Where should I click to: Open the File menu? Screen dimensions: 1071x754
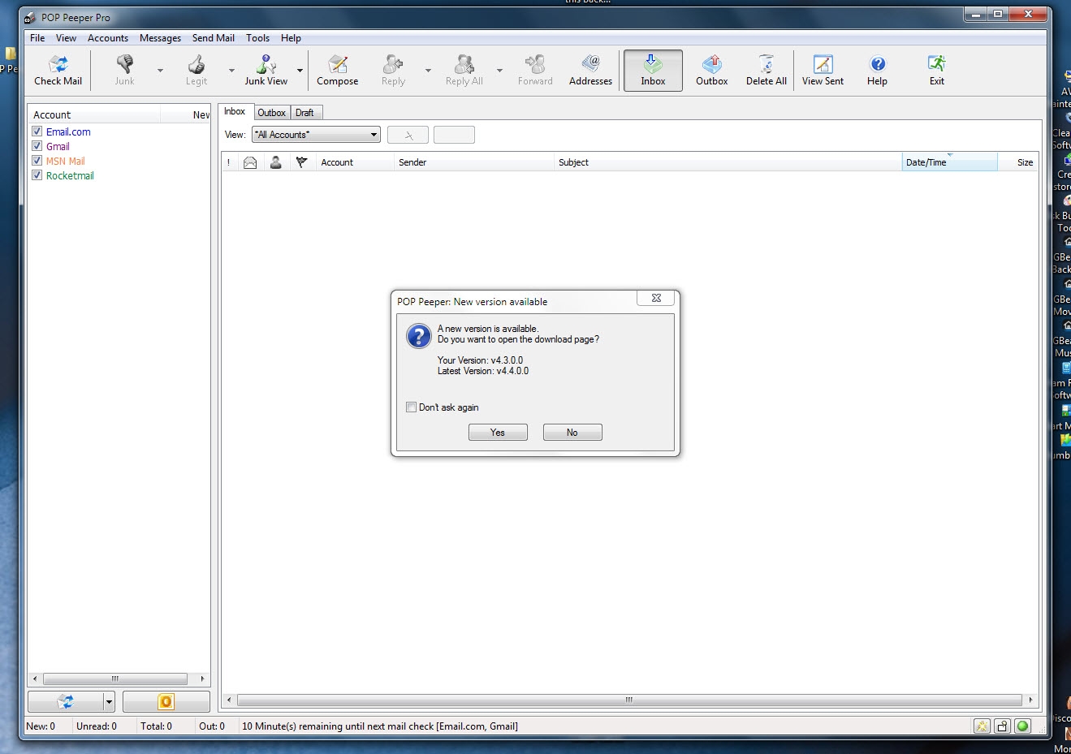pyautogui.click(x=37, y=38)
